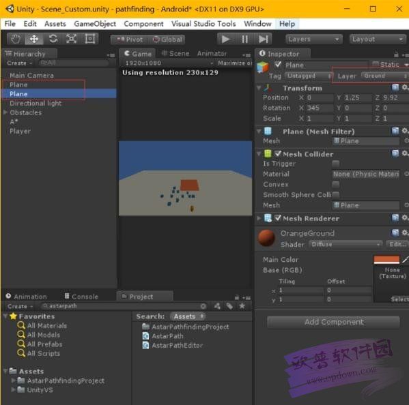Switch to the Animator tab

tap(212, 54)
